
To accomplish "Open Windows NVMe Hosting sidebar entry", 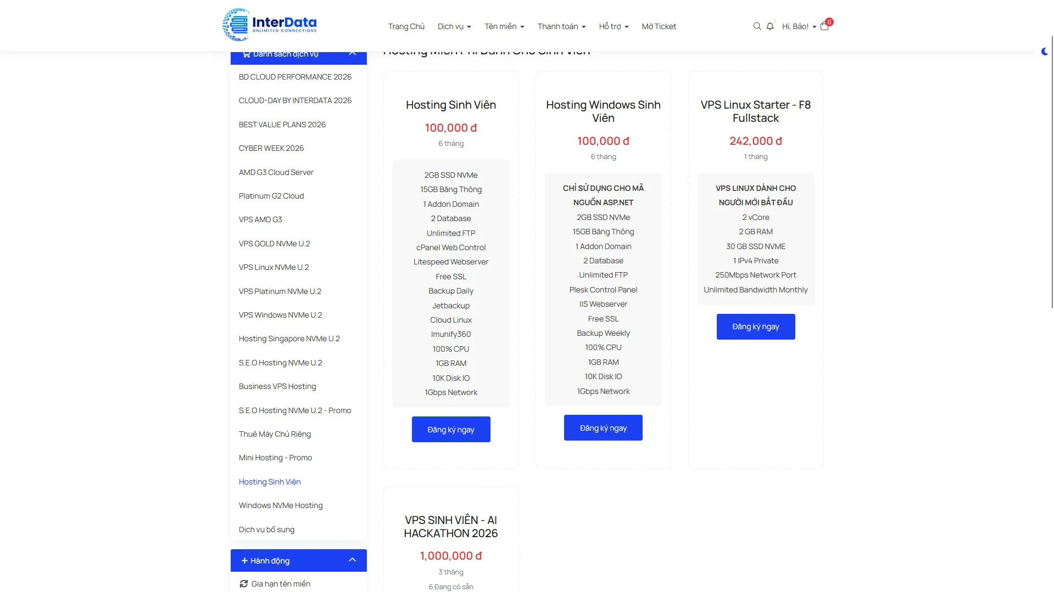I will coord(281,505).
